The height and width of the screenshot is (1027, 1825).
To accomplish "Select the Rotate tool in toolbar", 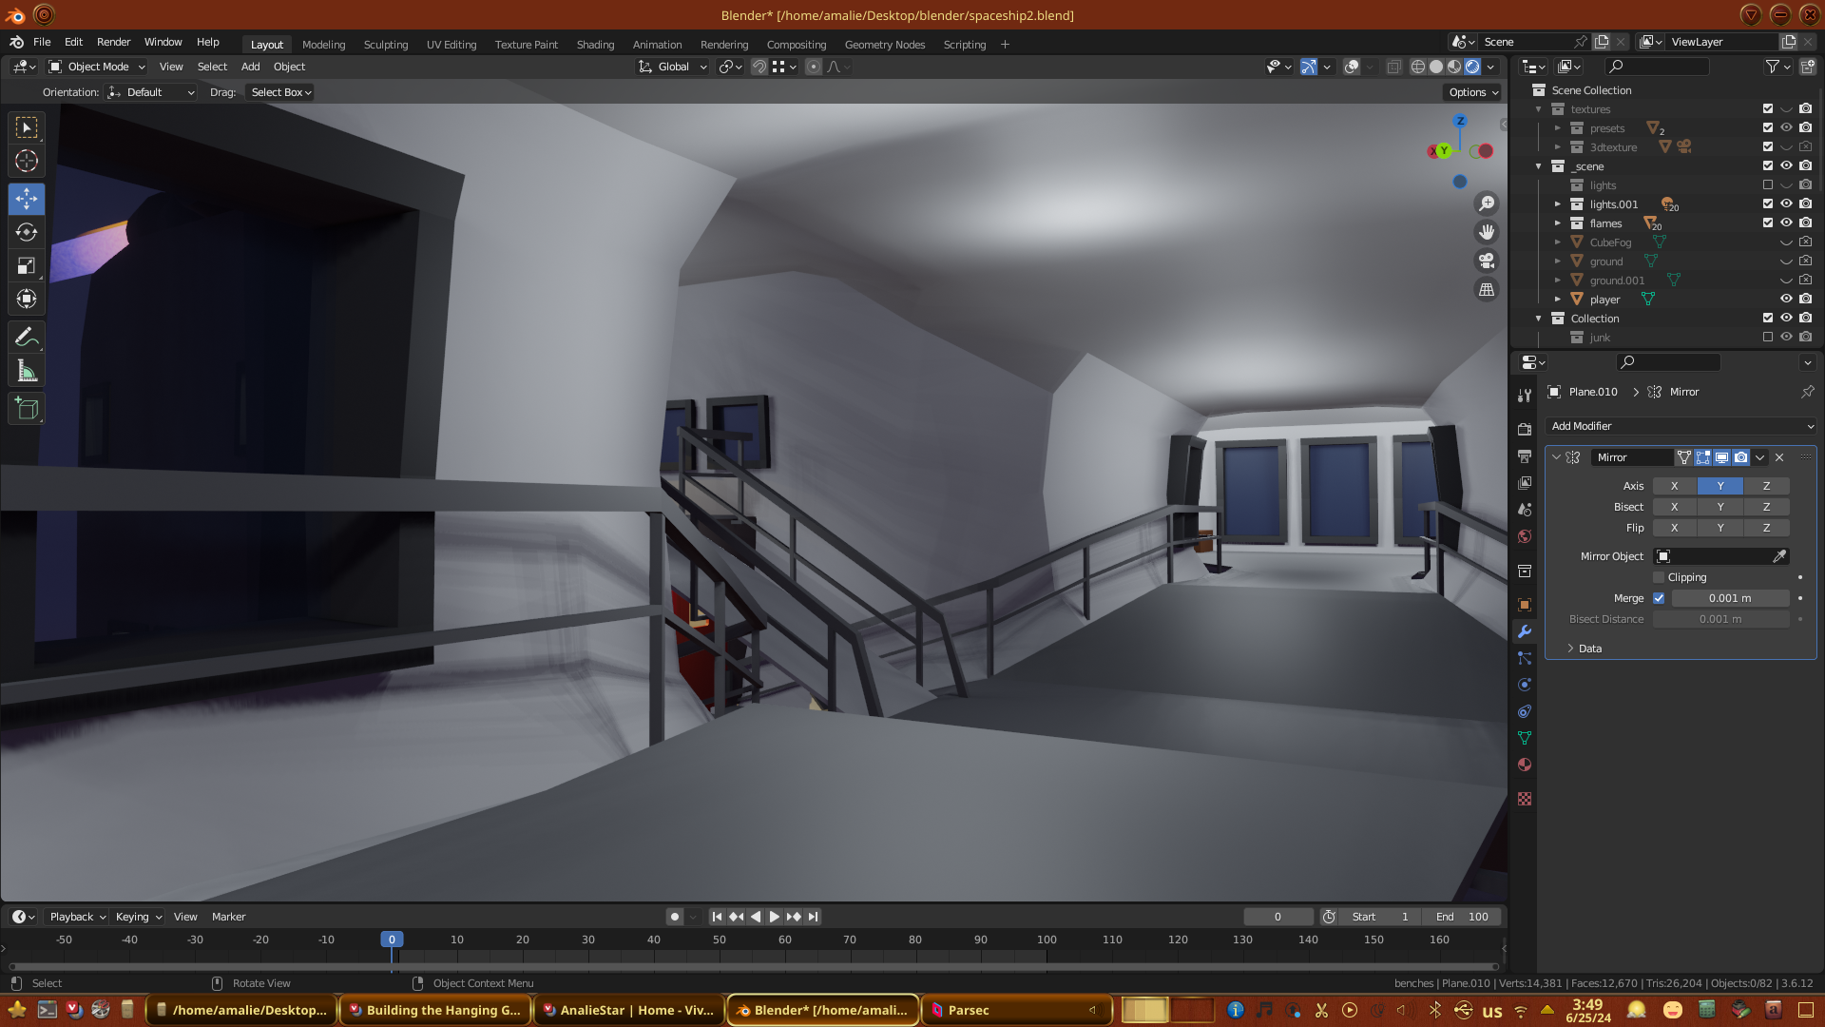I will point(27,232).
